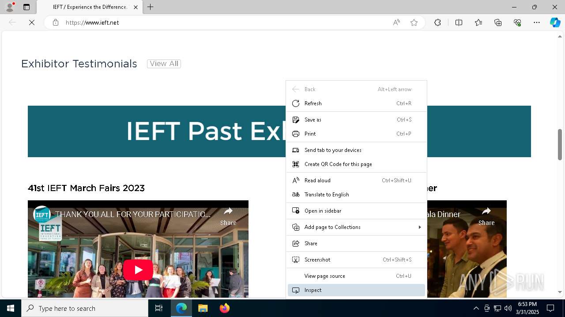Open File Explorer from taskbar
The width and height of the screenshot is (565, 317).
pos(203,308)
